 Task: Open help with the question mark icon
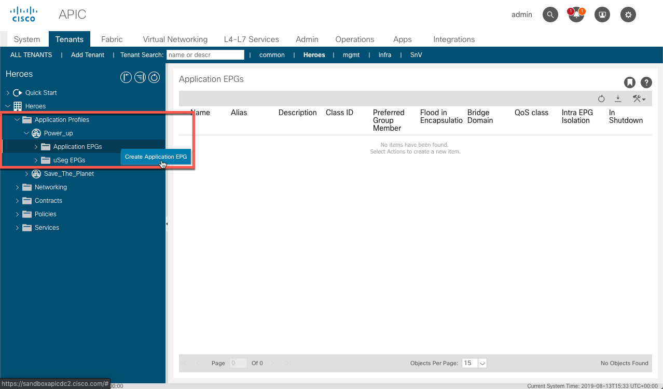(646, 82)
